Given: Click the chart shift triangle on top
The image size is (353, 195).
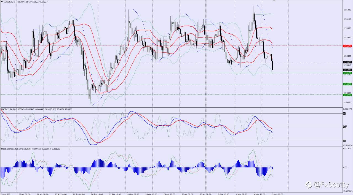Looking at the screenshot, I should 274,1.
